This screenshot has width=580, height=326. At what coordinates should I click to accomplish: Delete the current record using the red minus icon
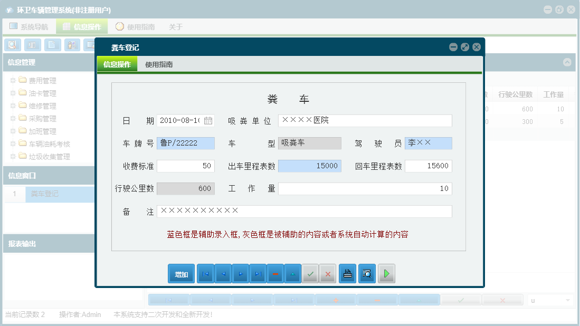pos(275,273)
